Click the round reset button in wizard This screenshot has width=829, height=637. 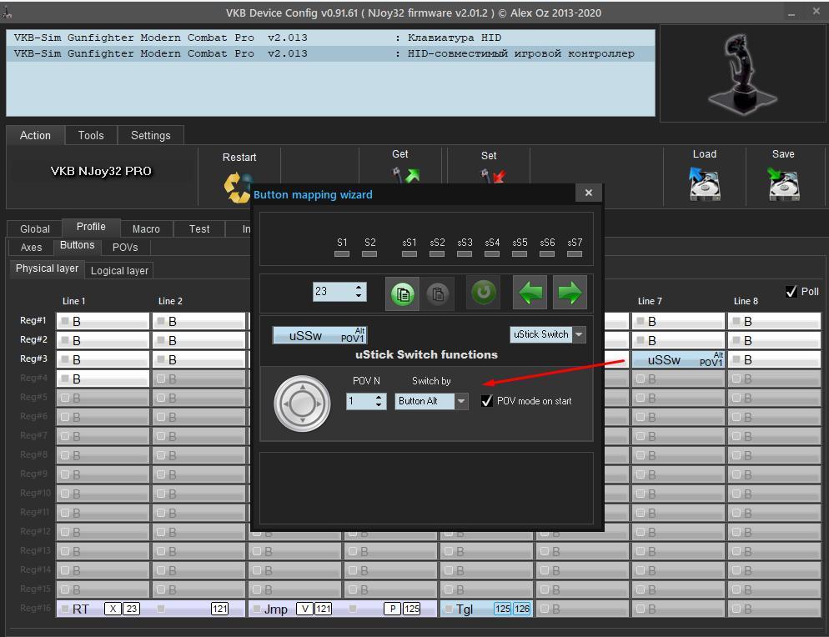(483, 292)
